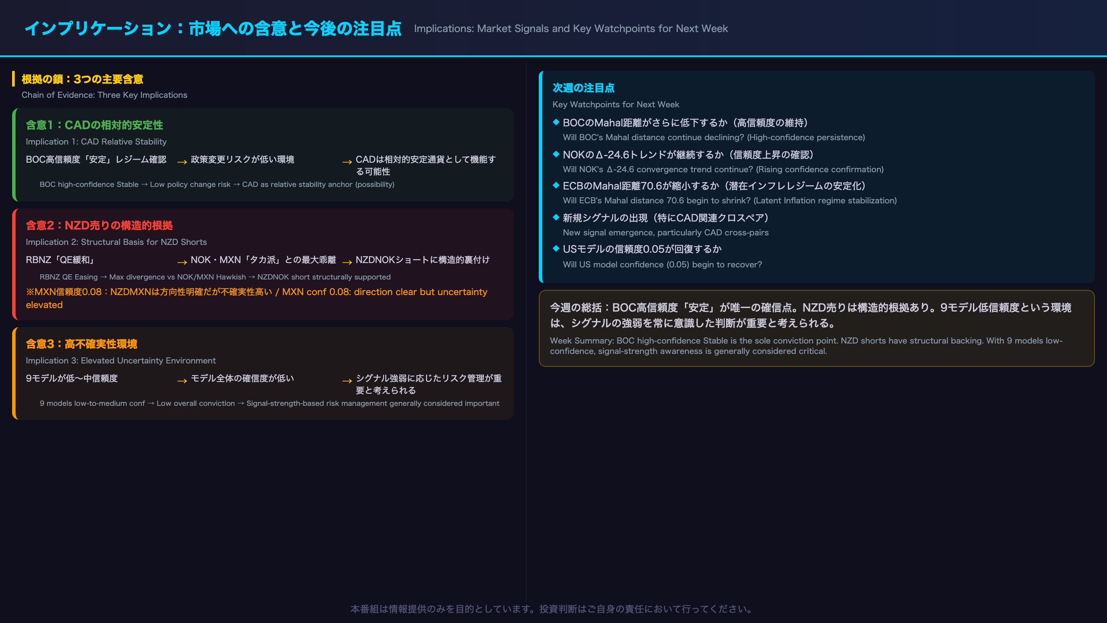Click the English 'Week Summary: BOC high-confidence Stable' paragraph
1107x623 pixels.
(x=806, y=346)
